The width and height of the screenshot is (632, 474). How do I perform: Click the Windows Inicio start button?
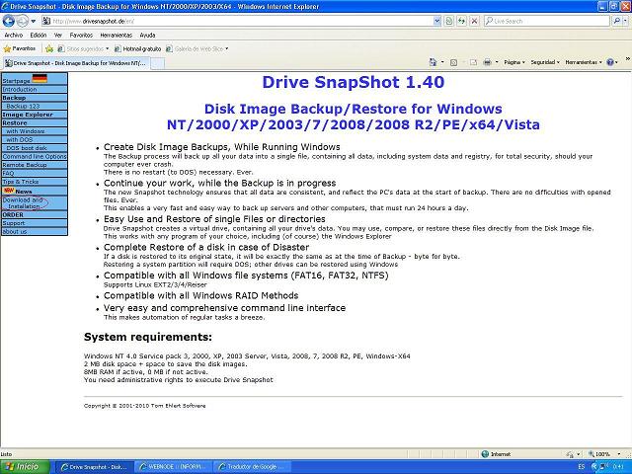point(25,467)
